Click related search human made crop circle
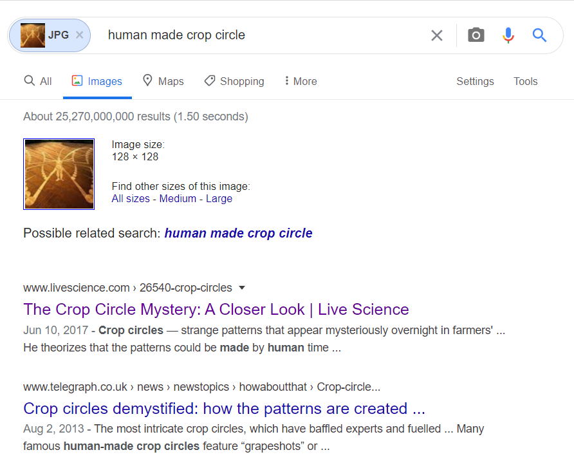The image size is (574, 468). [238, 233]
